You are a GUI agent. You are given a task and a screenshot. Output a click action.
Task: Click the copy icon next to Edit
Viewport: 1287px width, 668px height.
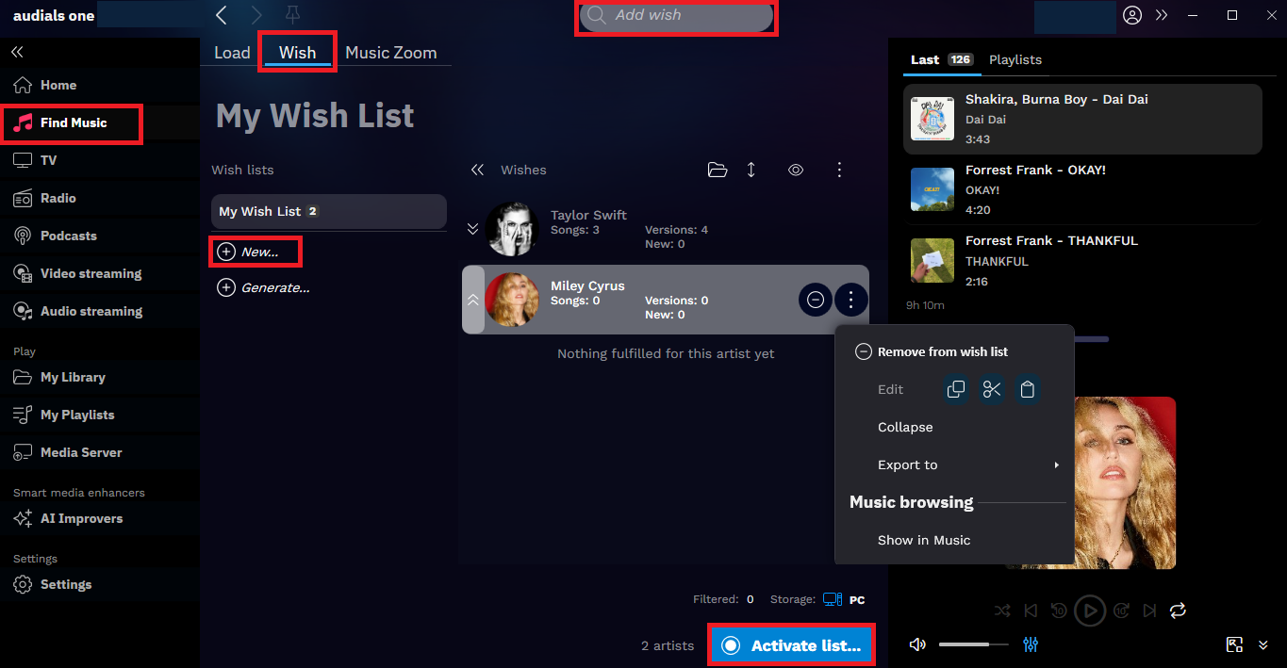tap(956, 389)
